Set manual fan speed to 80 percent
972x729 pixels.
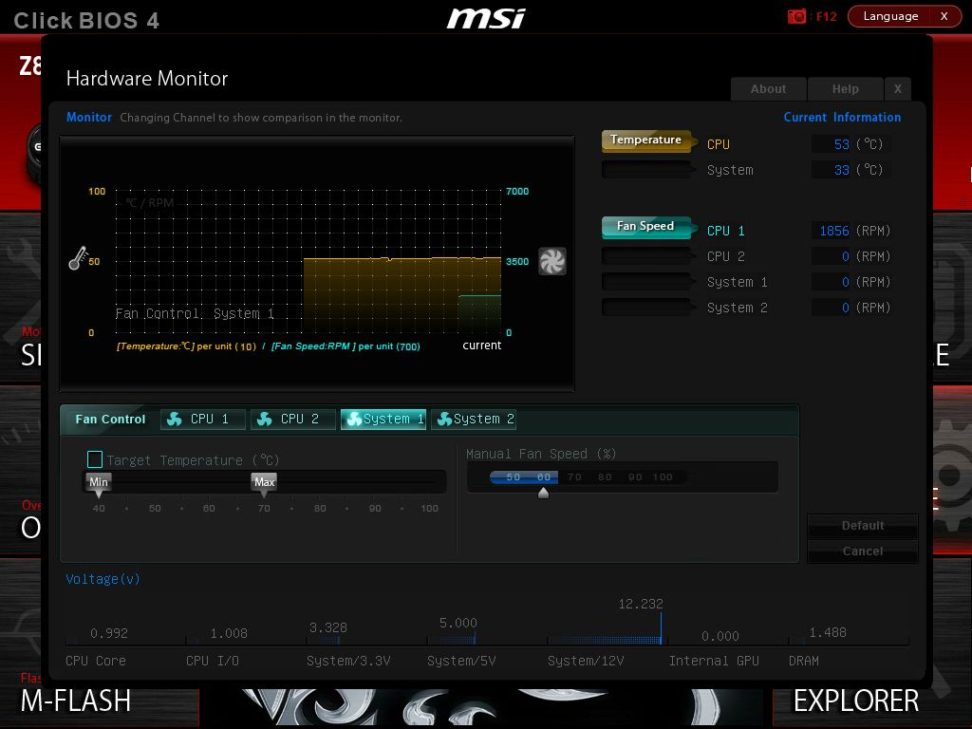[605, 477]
